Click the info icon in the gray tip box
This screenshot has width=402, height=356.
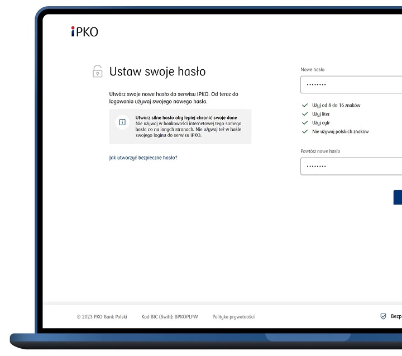point(123,122)
